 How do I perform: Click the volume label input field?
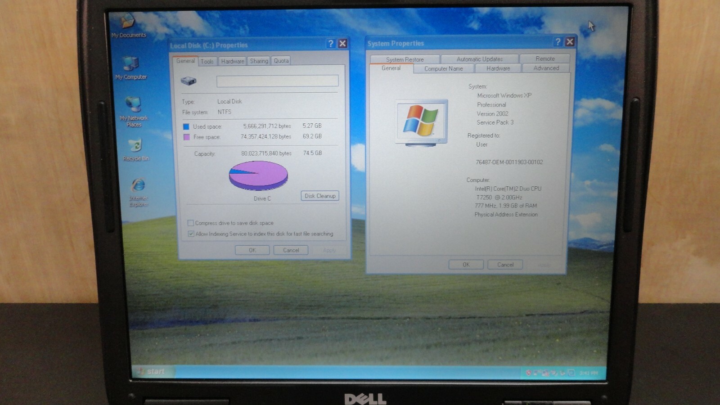pos(277,81)
